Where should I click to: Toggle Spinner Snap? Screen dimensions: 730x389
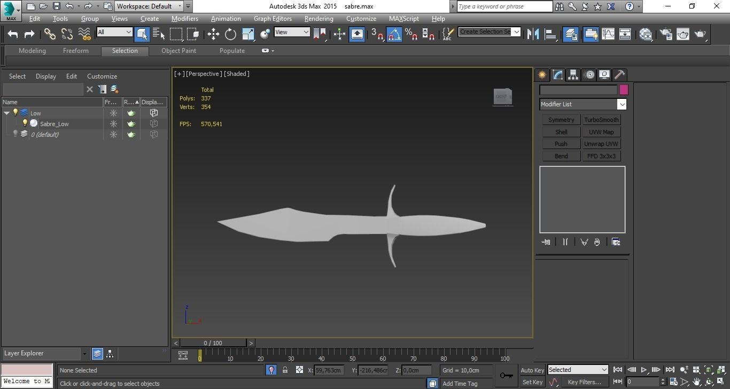pos(429,34)
